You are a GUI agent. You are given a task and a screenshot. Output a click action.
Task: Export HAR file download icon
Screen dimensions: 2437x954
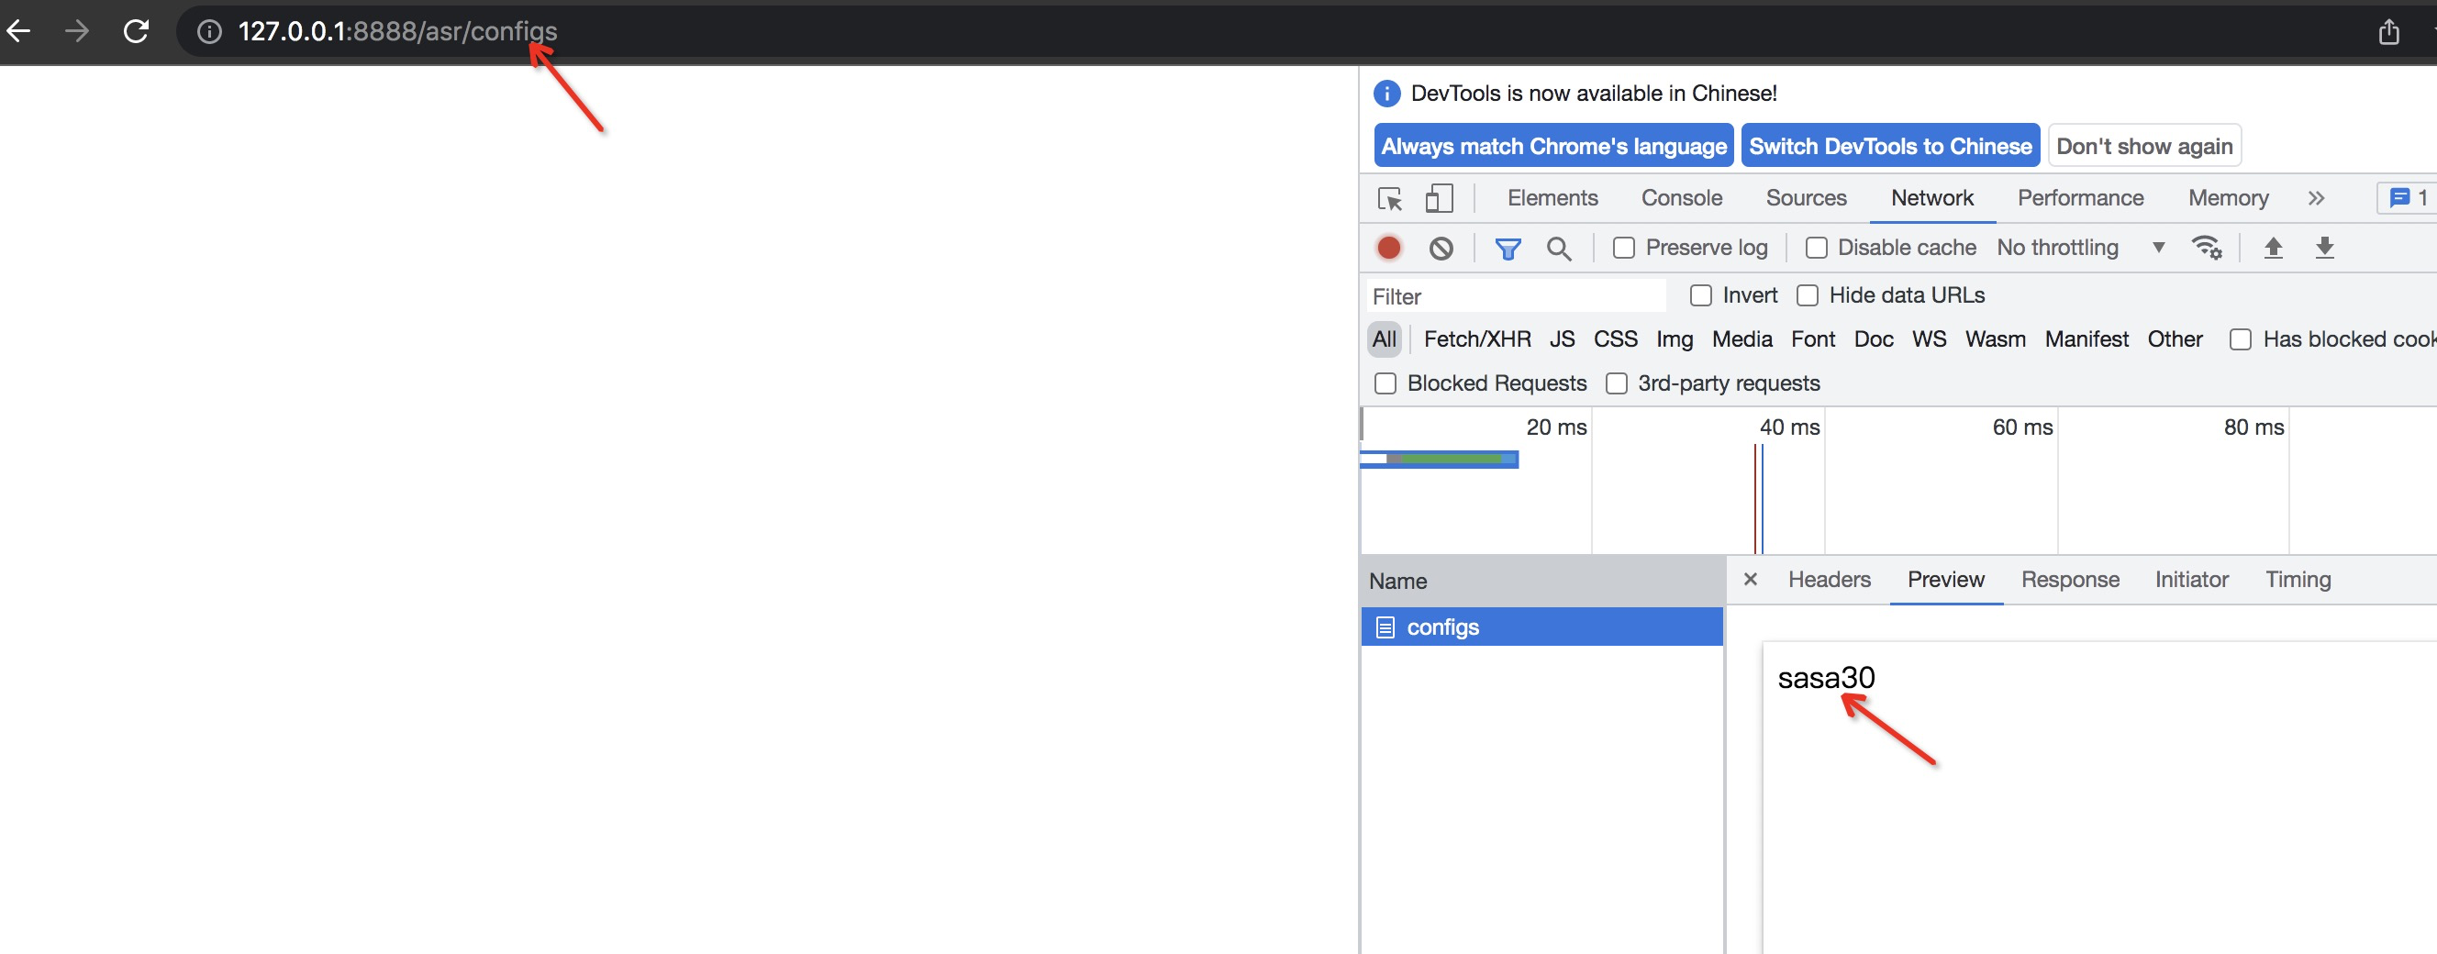2324,248
